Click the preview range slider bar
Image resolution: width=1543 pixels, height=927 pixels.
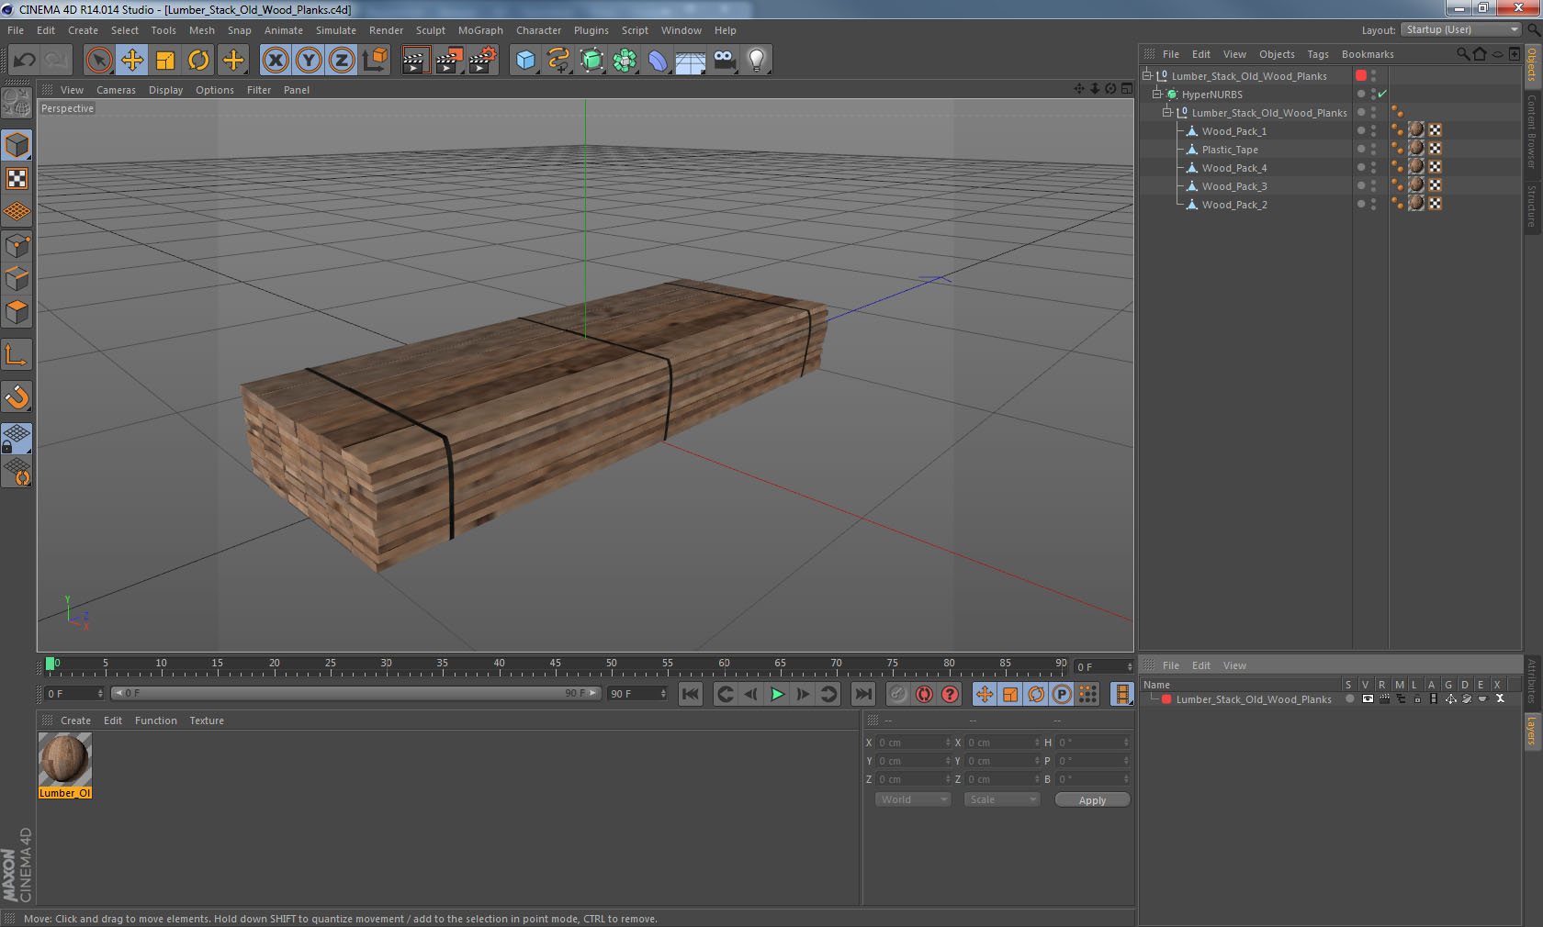click(x=355, y=693)
